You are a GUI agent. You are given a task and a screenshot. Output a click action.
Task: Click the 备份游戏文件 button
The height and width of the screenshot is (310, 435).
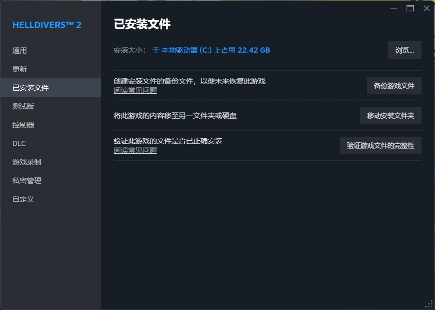click(394, 86)
